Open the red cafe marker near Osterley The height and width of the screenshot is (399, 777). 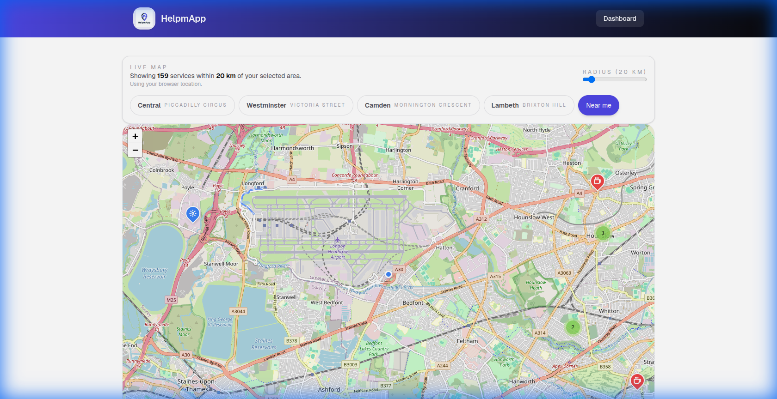pos(598,182)
